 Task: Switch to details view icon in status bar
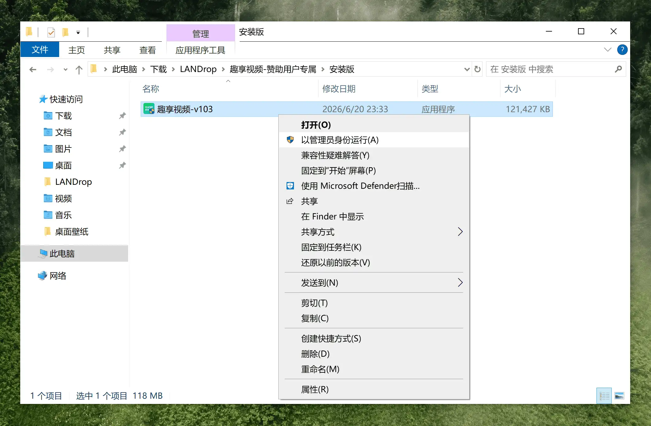[x=604, y=396]
